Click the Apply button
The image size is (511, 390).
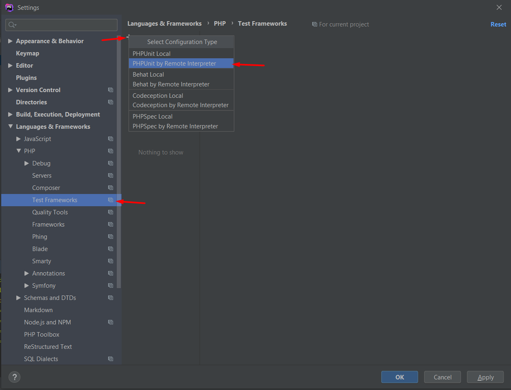point(485,377)
